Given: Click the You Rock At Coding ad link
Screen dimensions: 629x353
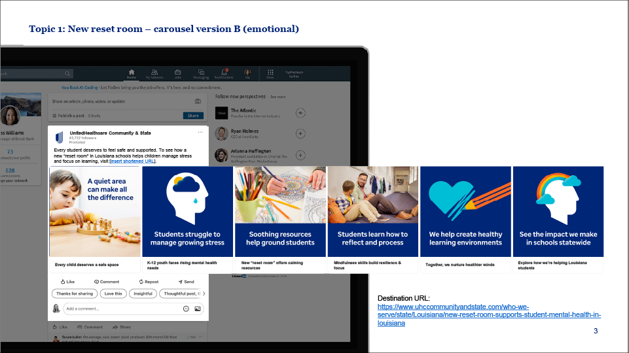Looking at the screenshot, I should coord(79,88).
